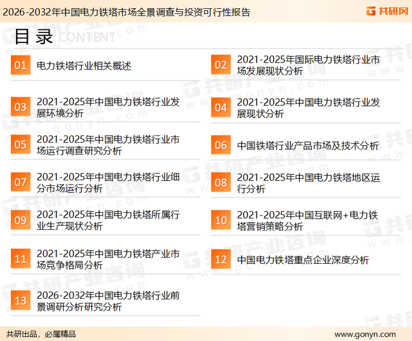Viewport: 412px width, 341px height.
Task: Open the 电力铁塔产业市场竞争格局分析 chapter
Action: click(x=108, y=259)
